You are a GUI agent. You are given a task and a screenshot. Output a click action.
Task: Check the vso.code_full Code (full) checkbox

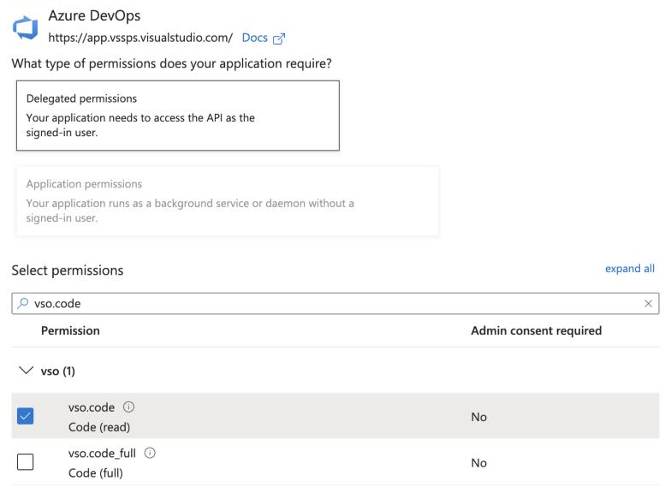pos(26,462)
